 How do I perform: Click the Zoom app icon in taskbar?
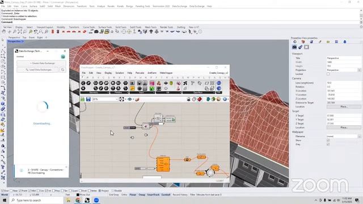click(96, 200)
